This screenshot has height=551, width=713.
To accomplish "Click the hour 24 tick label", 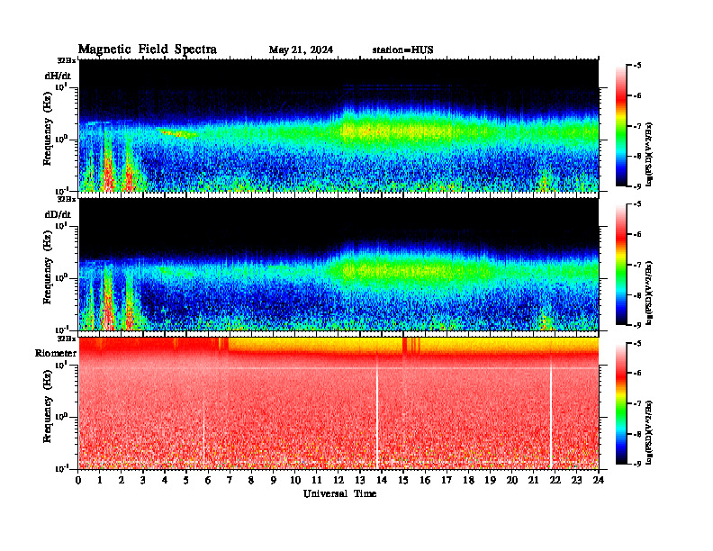I will coord(599,480).
